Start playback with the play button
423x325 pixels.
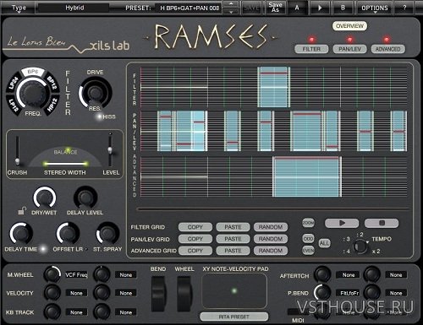(342, 223)
